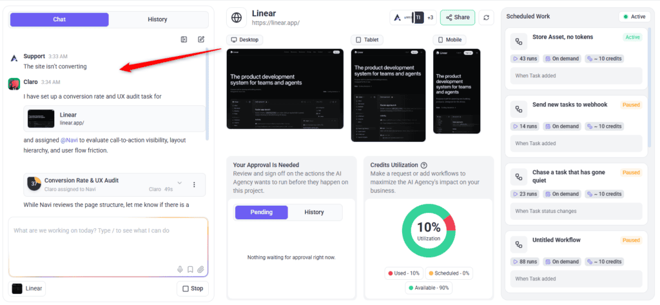Screen dimensions: 660x305
Task: Select the Mobile preview label
Action: [450, 39]
